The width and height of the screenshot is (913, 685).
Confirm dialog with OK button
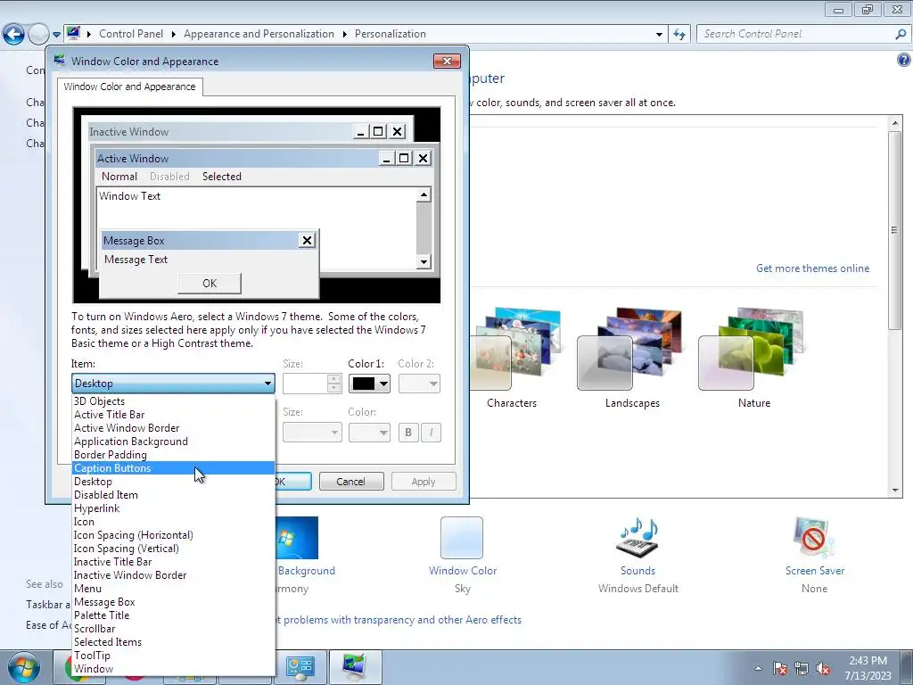click(292, 481)
